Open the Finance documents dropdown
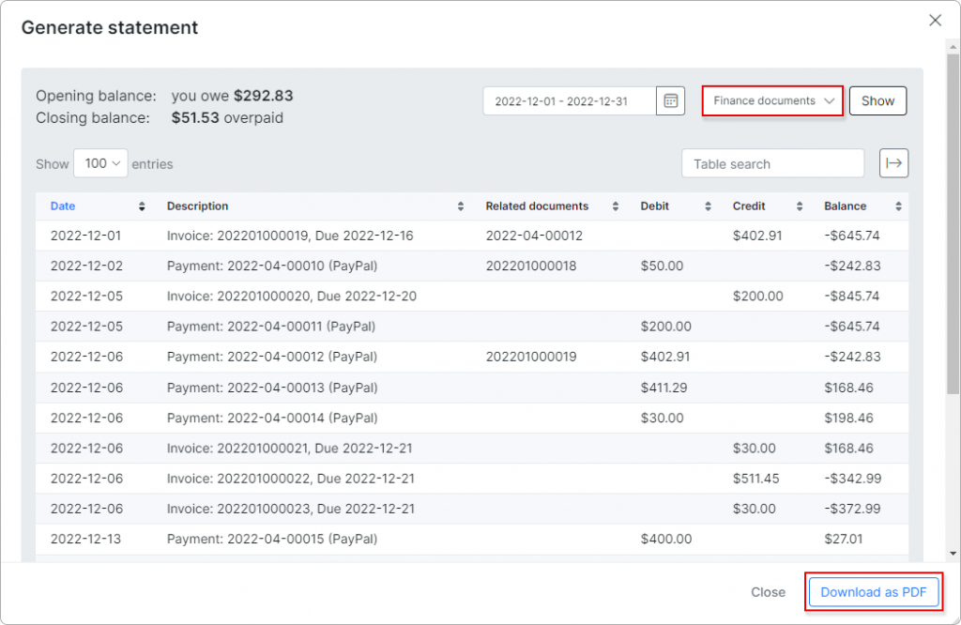This screenshot has width=961, height=625. tap(771, 100)
